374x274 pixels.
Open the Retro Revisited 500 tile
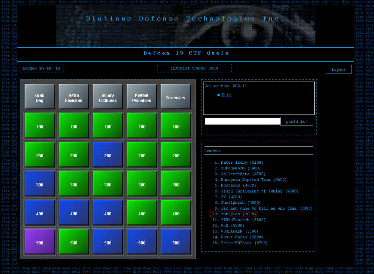click(x=74, y=242)
